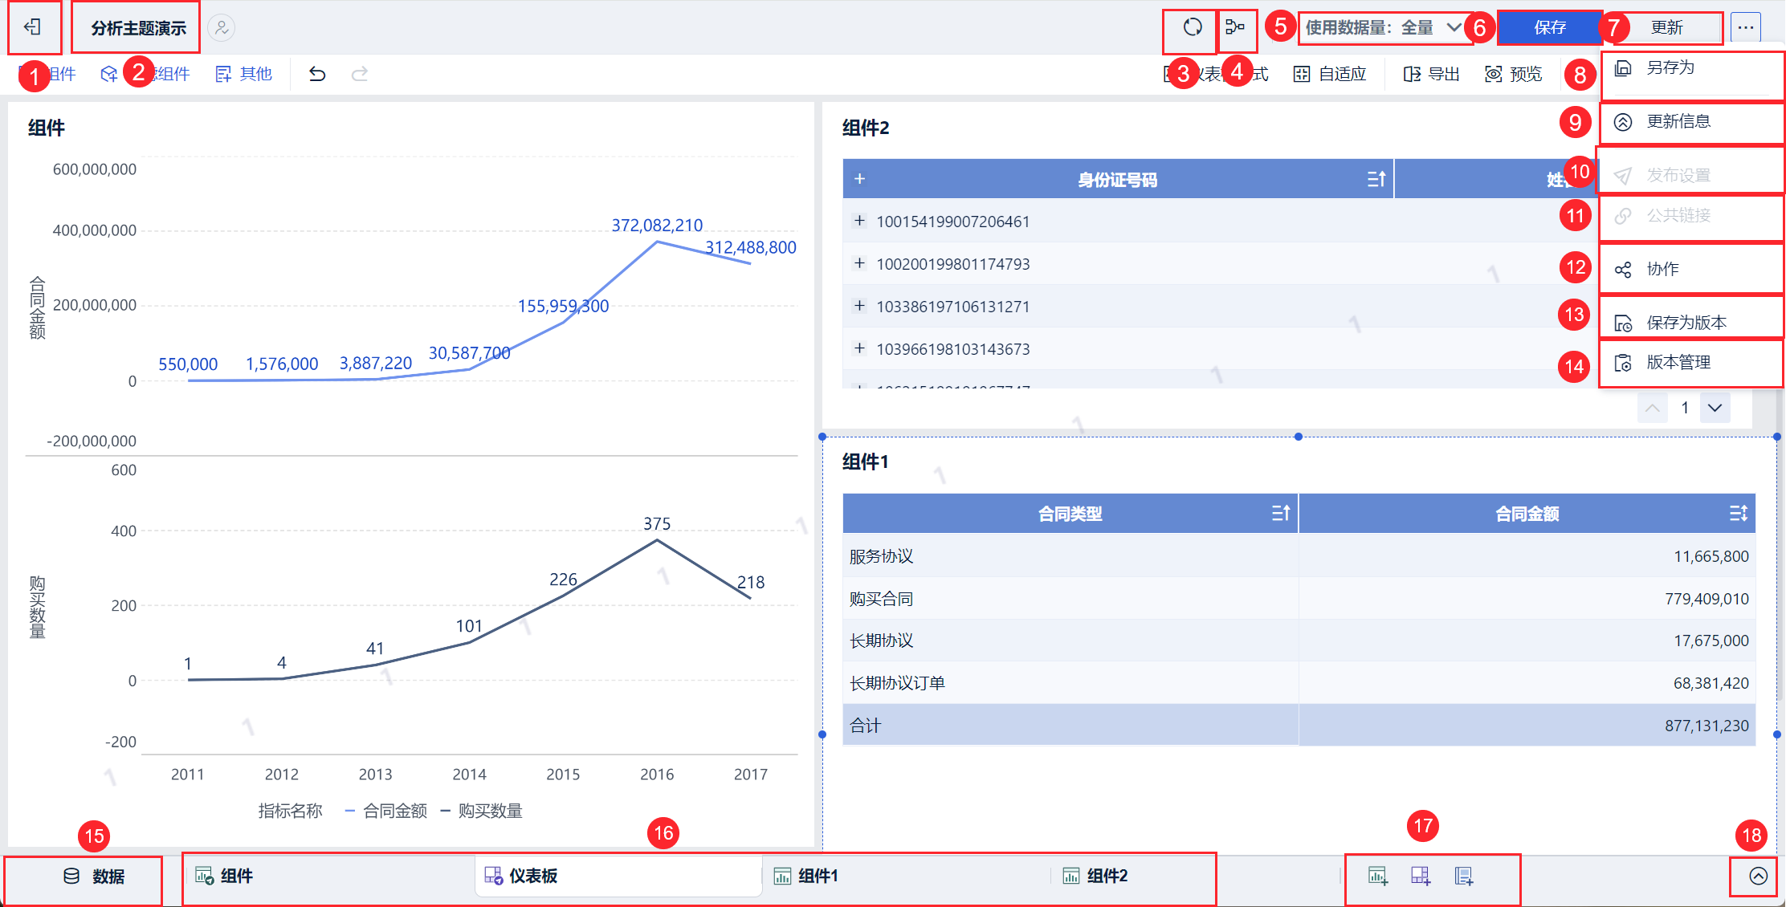Viewport: 1786px width, 907px height.
Task: Click the 更新 button
Action: click(x=1667, y=28)
